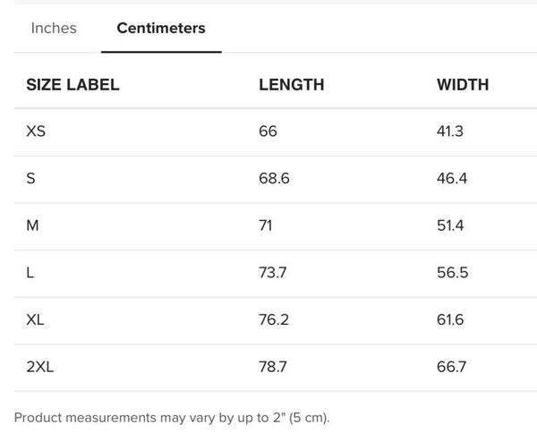Switch to the Inches tab
Screen dimensions: 537x433
(x=54, y=28)
